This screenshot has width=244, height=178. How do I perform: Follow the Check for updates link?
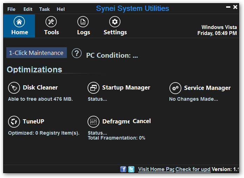(193, 169)
